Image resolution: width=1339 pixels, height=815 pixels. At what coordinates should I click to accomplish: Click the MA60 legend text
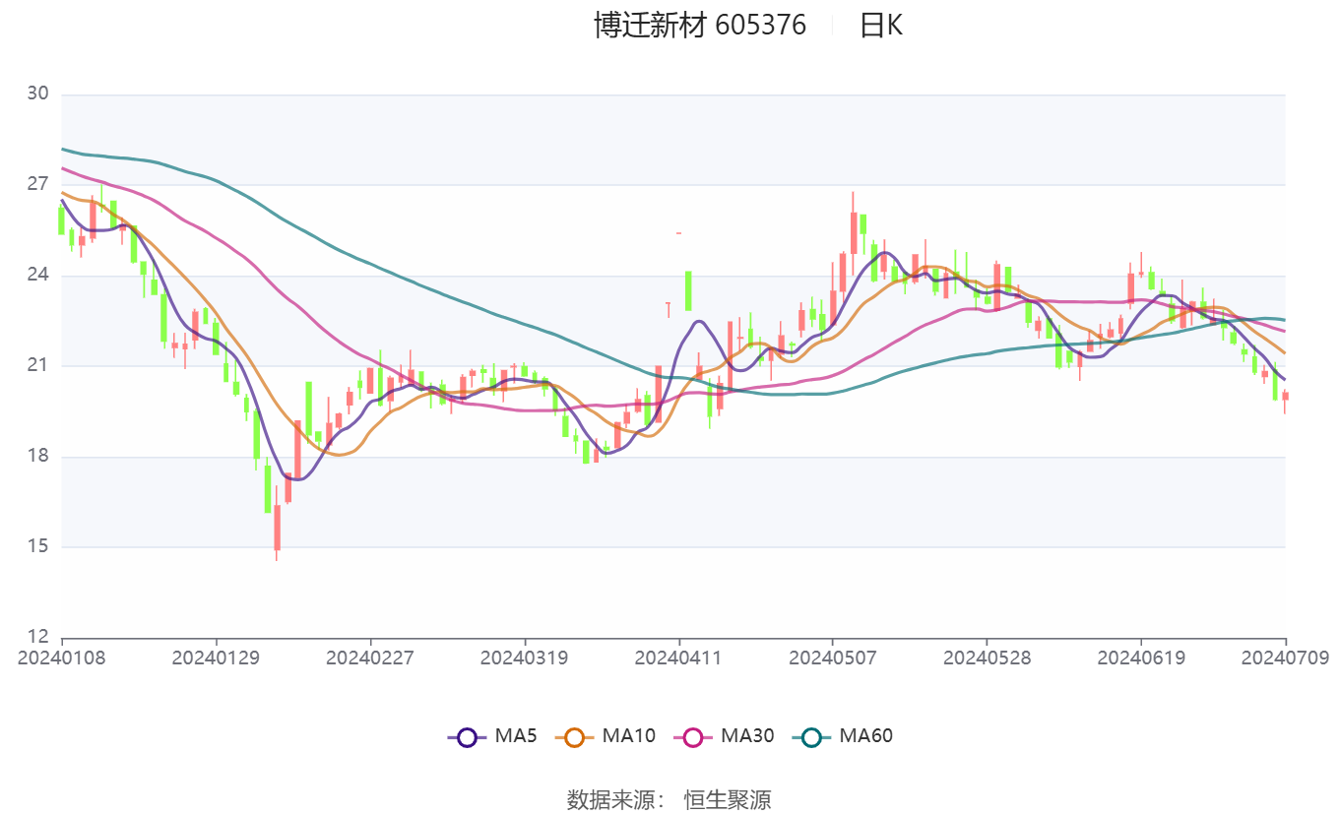click(x=865, y=735)
